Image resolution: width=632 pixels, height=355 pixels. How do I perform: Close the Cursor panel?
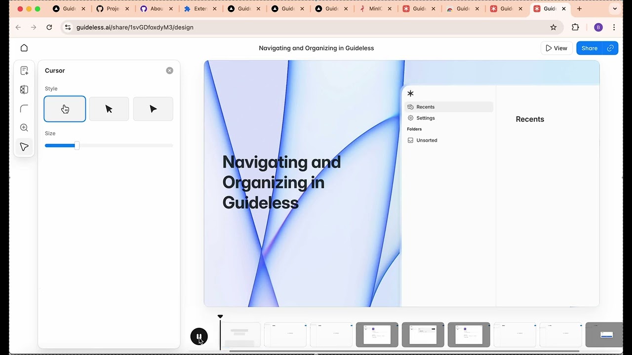[x=169, y=71]
